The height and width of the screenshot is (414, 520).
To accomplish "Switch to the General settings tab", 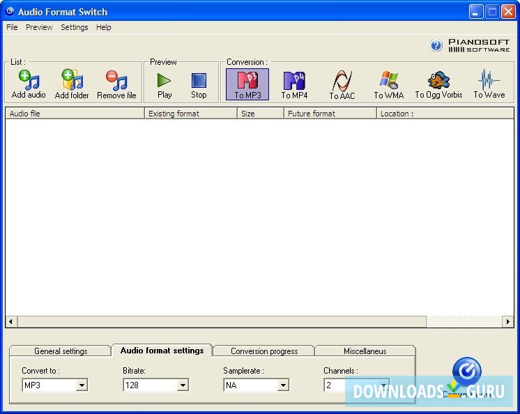I will point(61,351).
